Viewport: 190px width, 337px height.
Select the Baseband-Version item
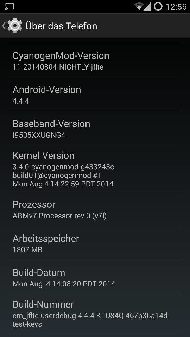[95, 128]
